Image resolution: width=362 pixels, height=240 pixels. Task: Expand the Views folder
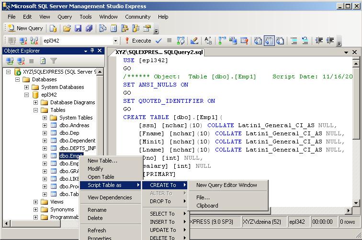click(35, 202)
